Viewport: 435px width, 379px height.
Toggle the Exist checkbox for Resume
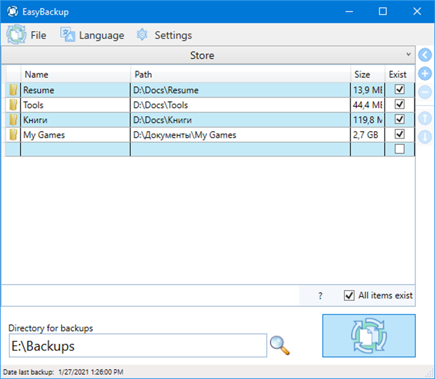pyautogui.click(x=399, y=90)
